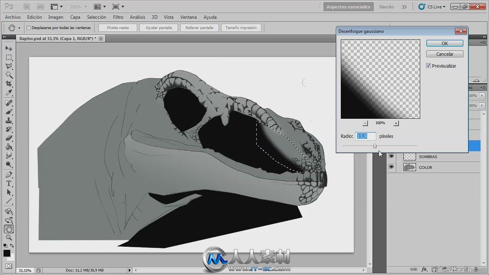The width and height of the screenshot is (489, 275).
Task: Switch to Aspectos esenciales workspace
Action: (x=348, y=6)
